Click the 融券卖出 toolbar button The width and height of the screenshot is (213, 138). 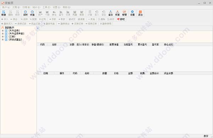pos(64,24)
